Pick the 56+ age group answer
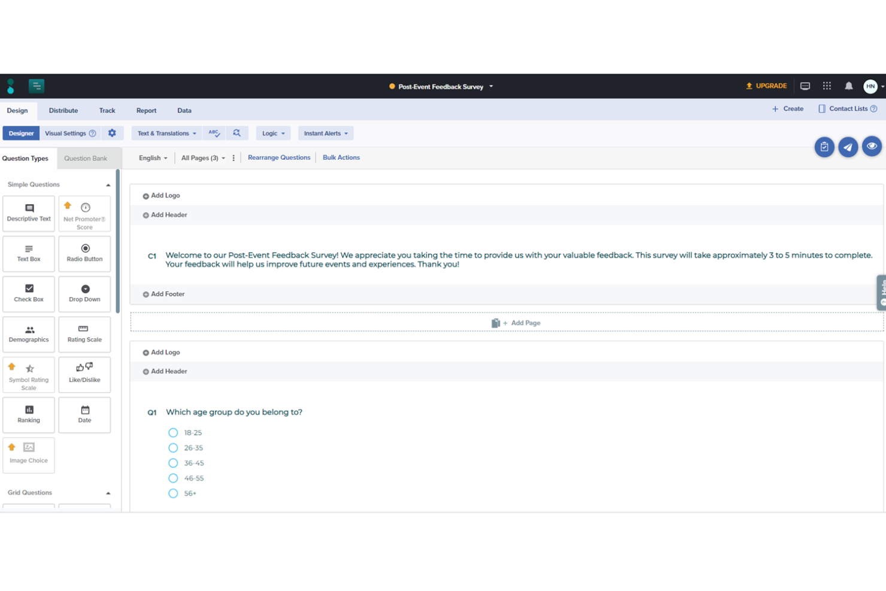The height and width of the screenshot is (591, 886). [x=173, y=493]
